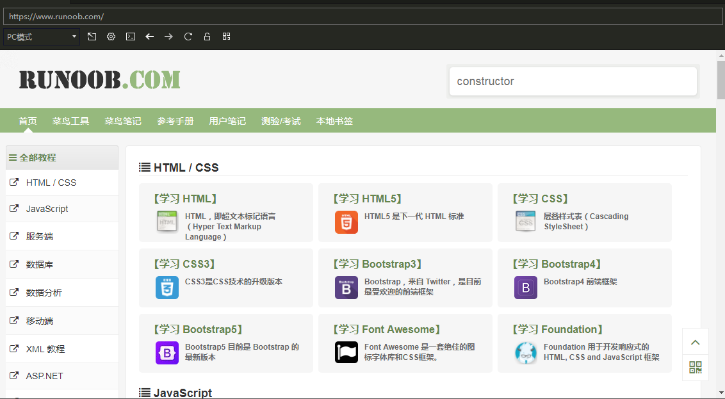This screenshot has width=725, height=399.
Task: Open the 菜鸟工具 menu item
Action: (x=70, y=121)
